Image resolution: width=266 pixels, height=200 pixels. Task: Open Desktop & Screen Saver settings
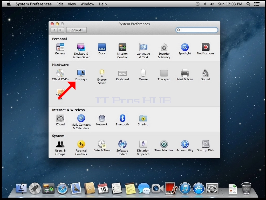81,51
